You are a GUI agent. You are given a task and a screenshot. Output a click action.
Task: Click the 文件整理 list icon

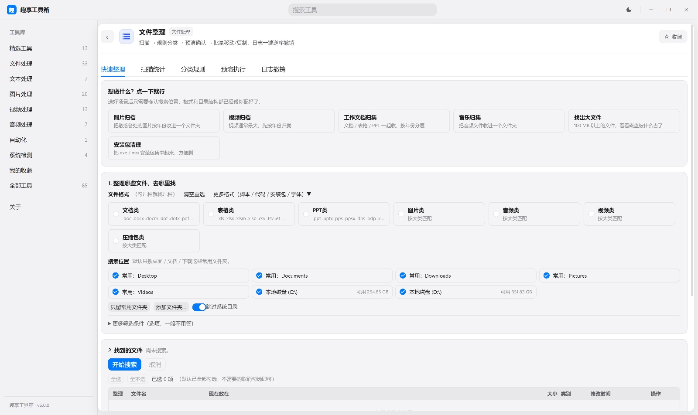coord(127,37)
